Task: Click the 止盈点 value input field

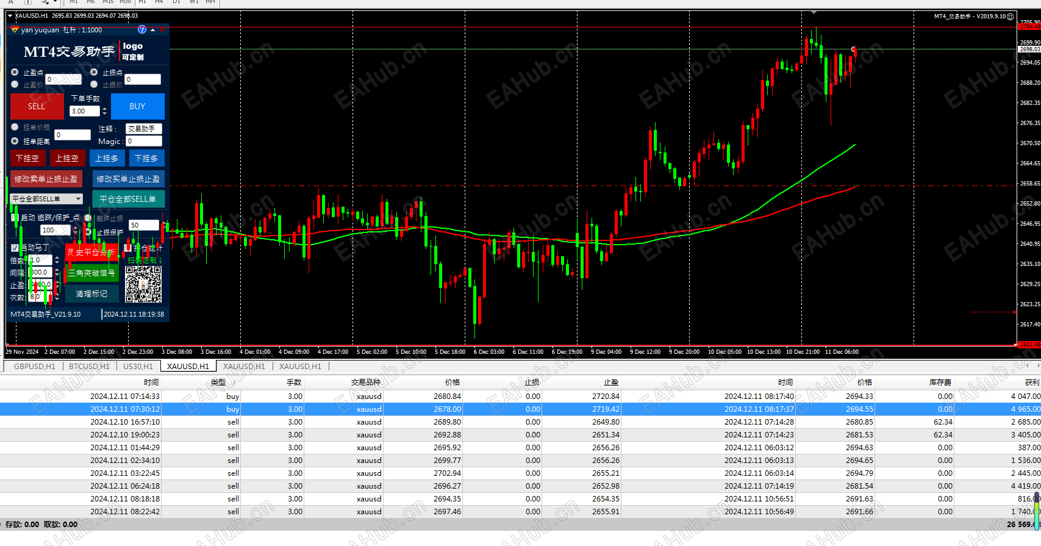Action: coord(63,79)
